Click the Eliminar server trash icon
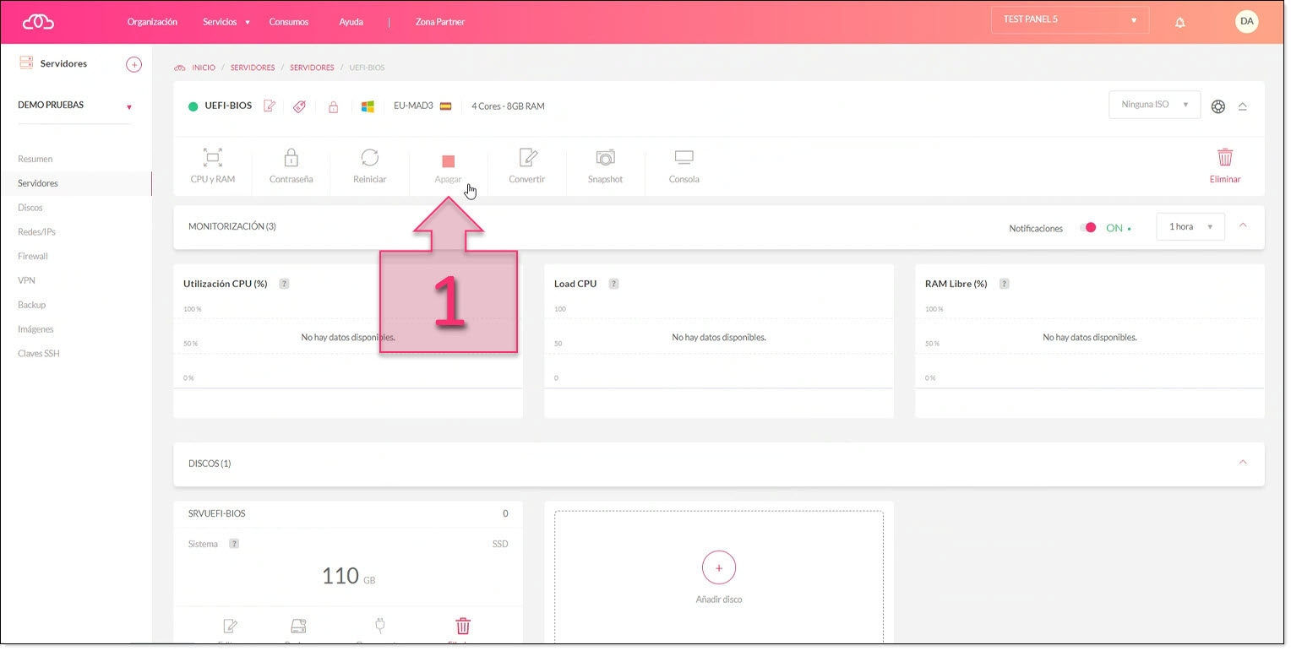 pos(1224,158)
